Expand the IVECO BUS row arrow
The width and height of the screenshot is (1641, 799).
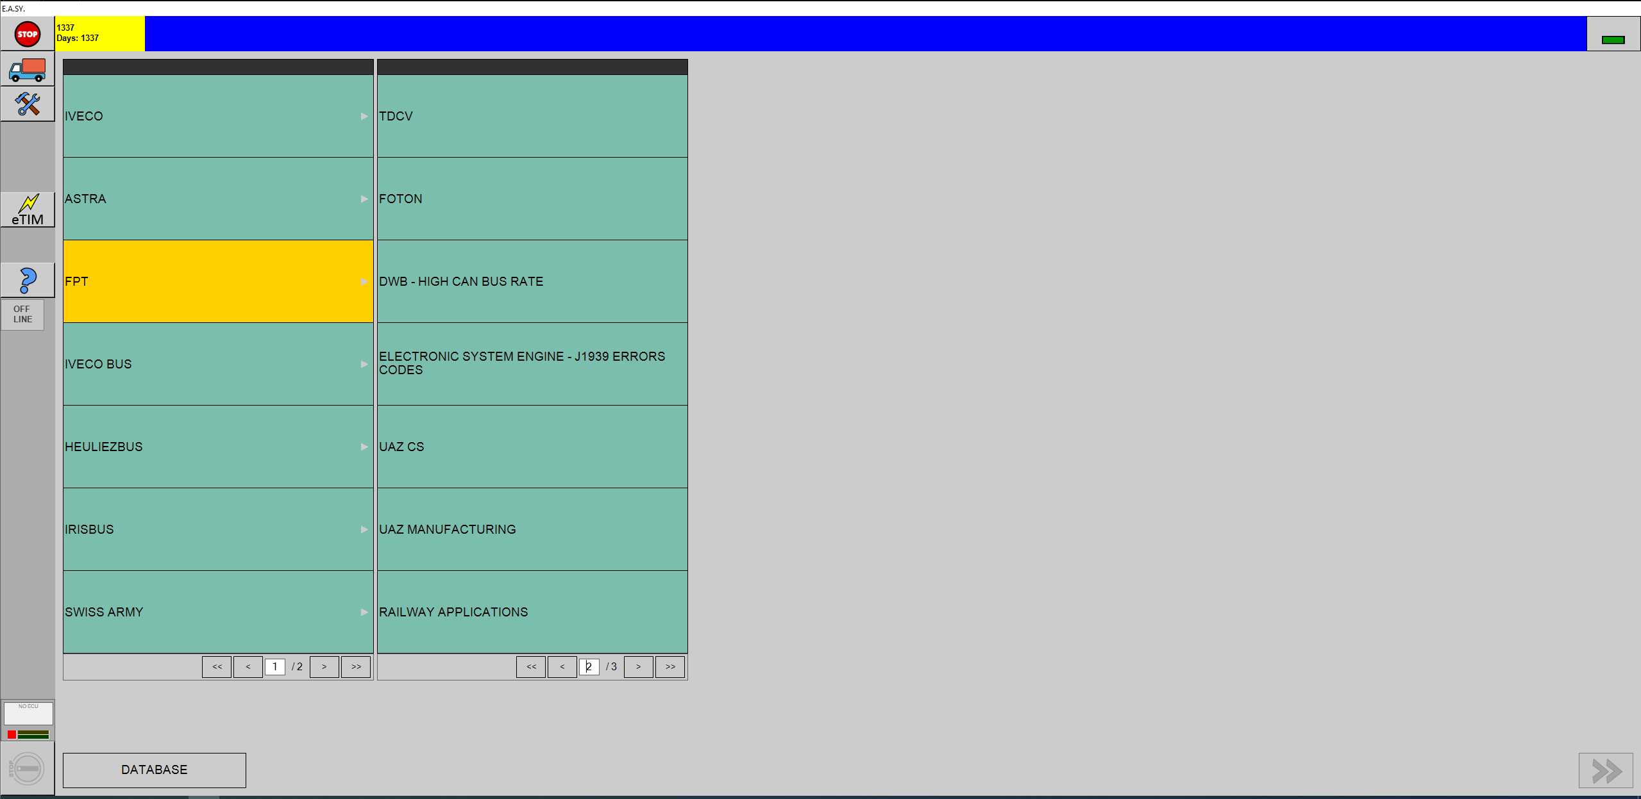point(364,364)
